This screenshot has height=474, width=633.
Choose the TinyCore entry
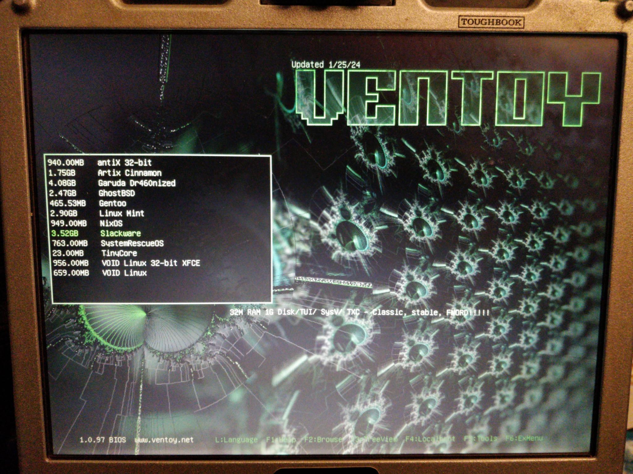point(161,253)
